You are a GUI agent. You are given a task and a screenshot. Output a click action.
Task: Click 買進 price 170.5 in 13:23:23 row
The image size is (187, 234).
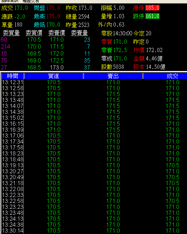click(53, 207)
